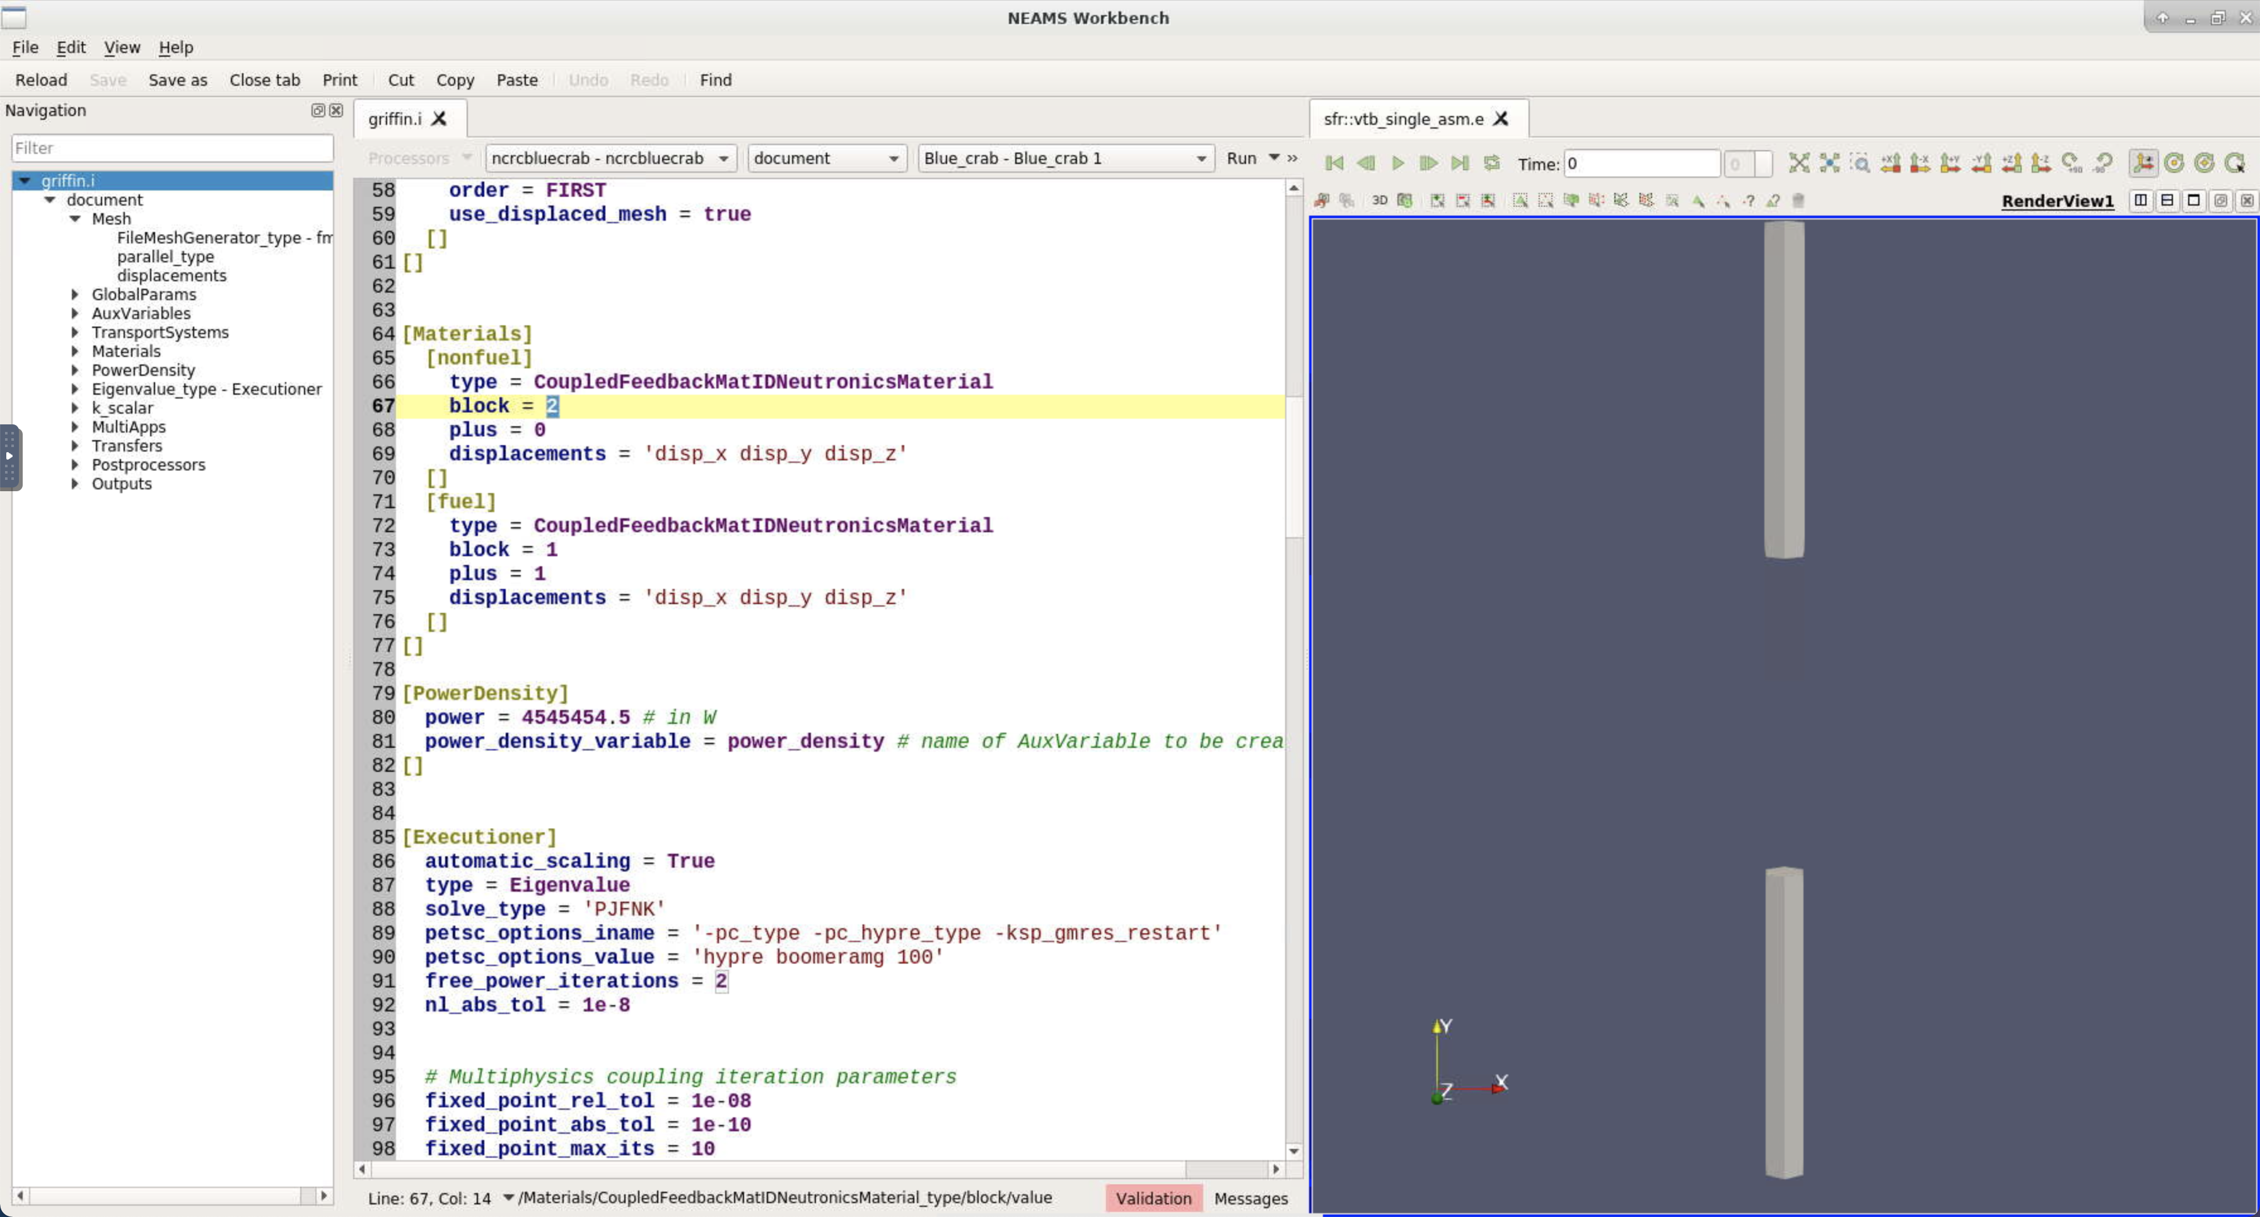Open the Edit menu
Viewport: 2260px width, 1217px height.
tap(71, 47)
